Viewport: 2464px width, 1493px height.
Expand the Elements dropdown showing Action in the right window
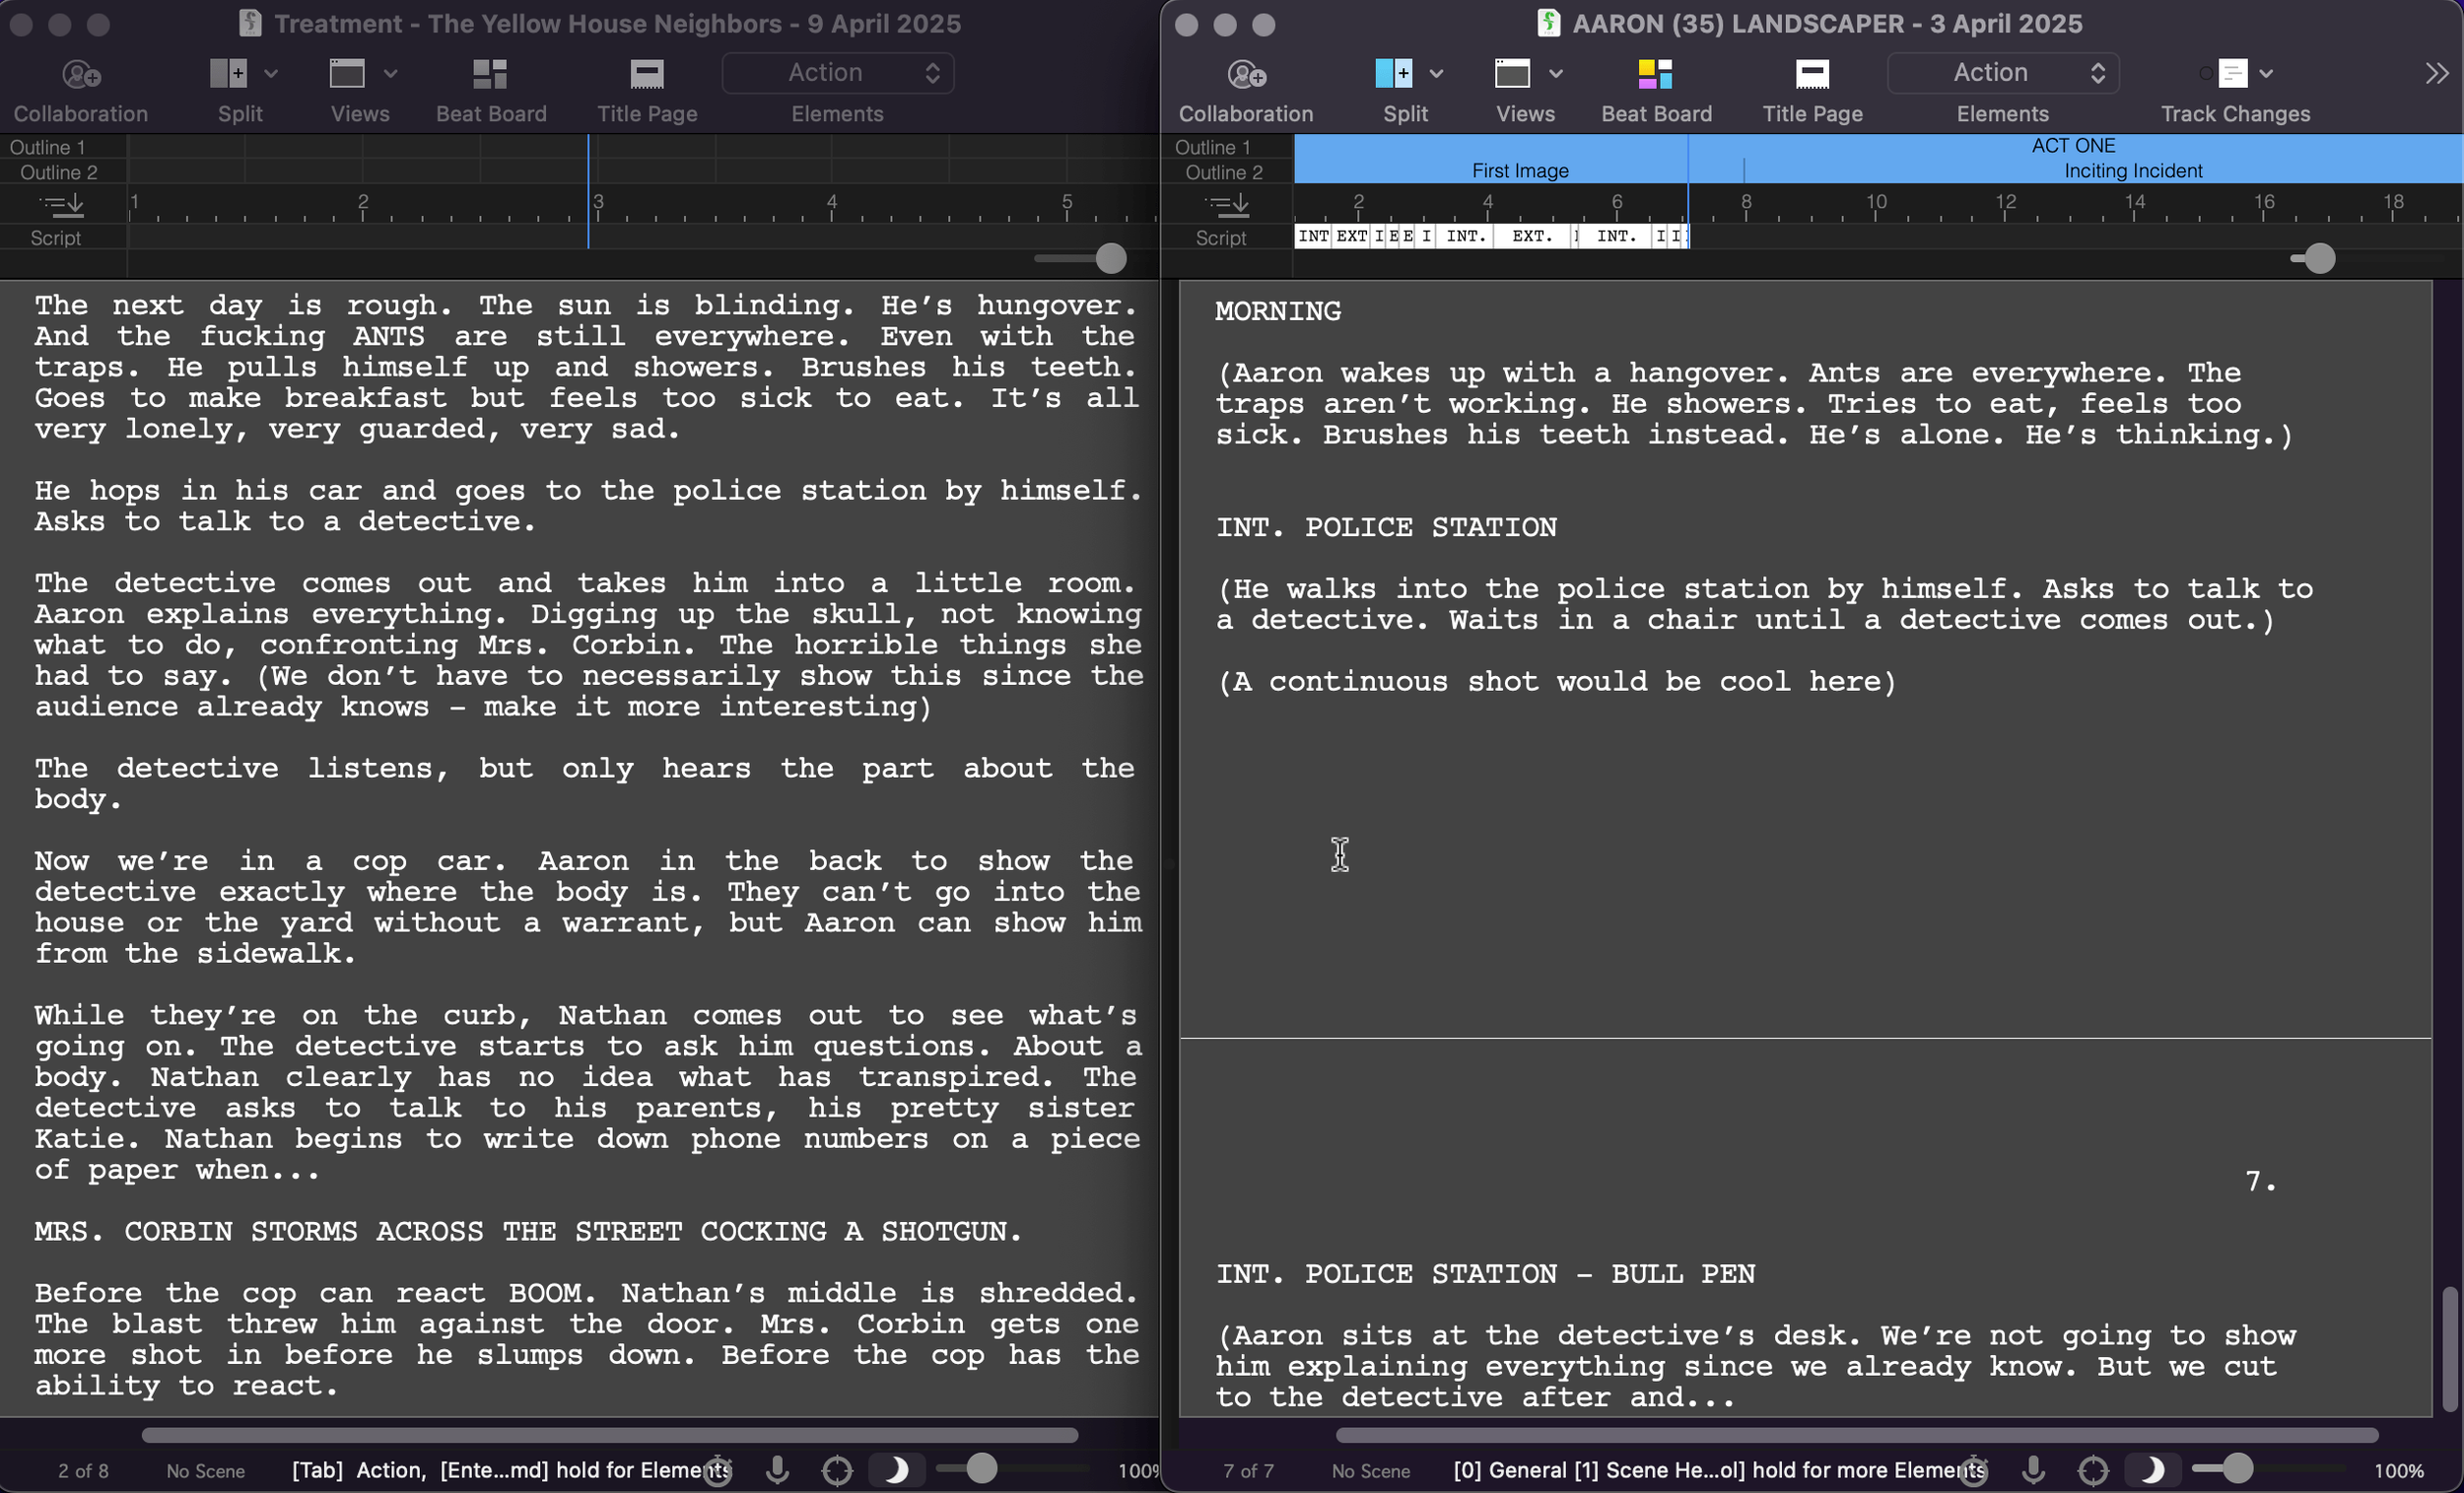(x=2002, y=73)
